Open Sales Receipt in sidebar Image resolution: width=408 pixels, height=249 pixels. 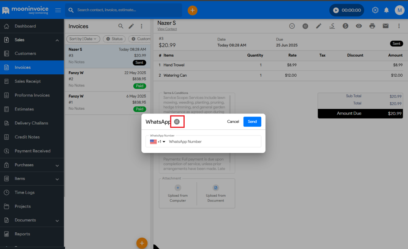click(x=32, y=81)
